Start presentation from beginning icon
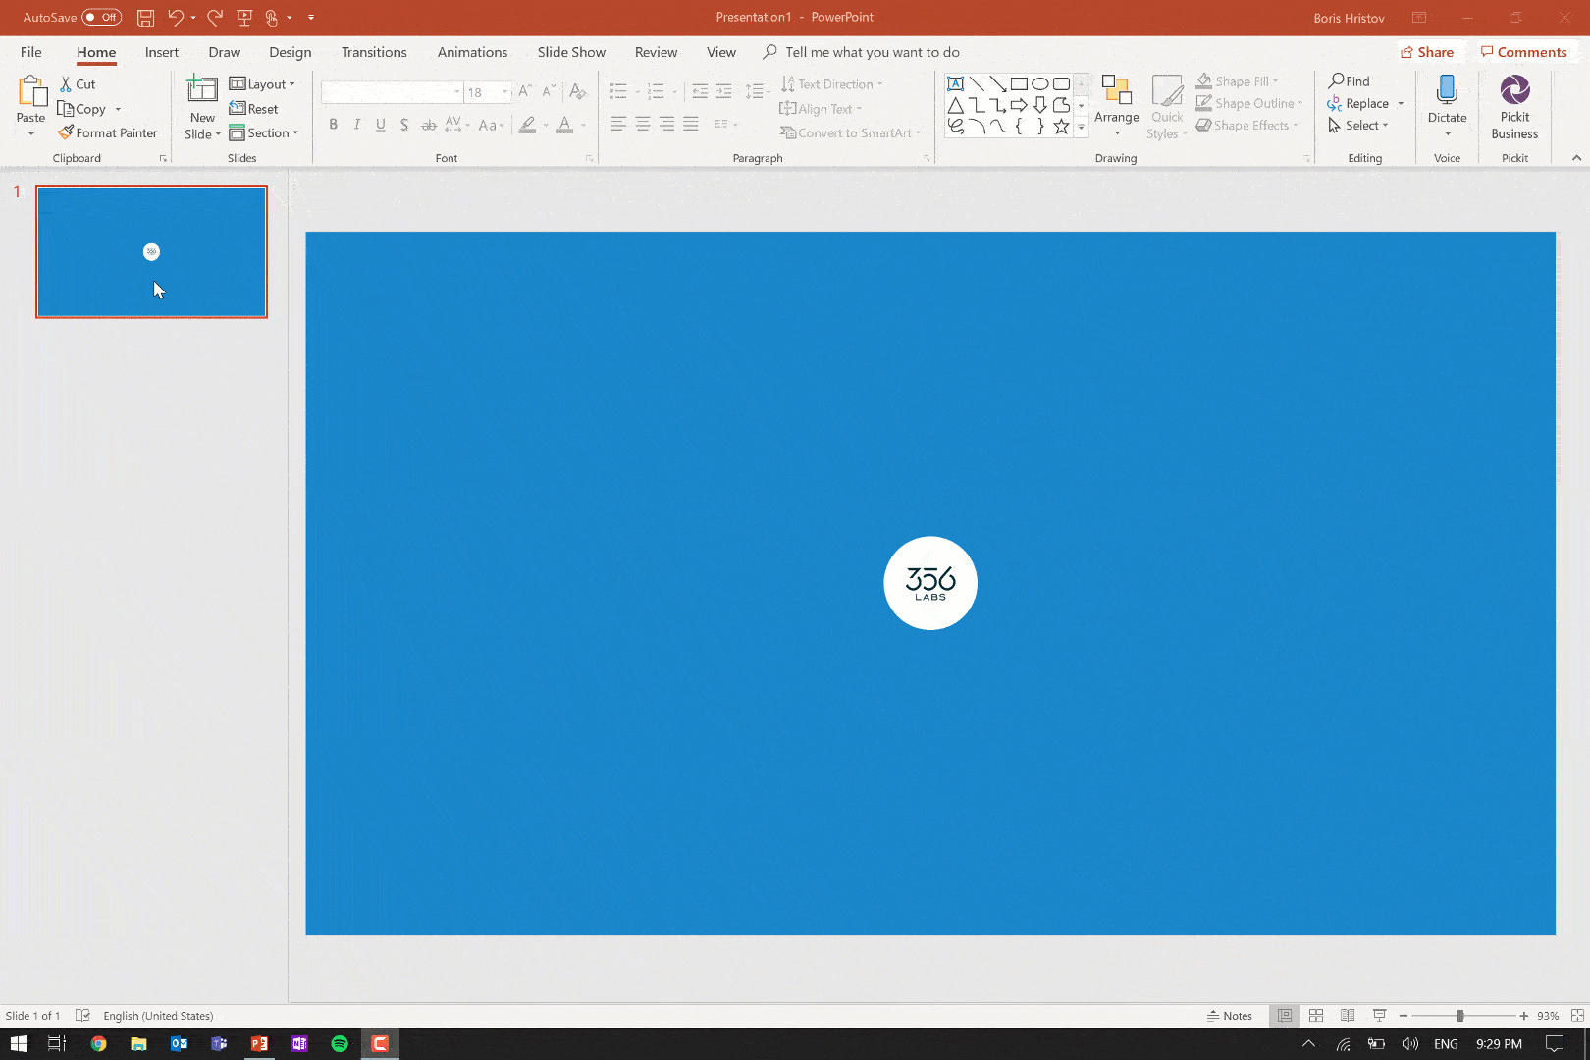The width and height of the screenshot is (1590, 1060). 244,17
